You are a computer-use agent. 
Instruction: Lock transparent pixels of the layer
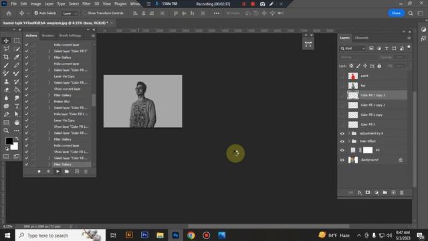[x=351, y=66]
